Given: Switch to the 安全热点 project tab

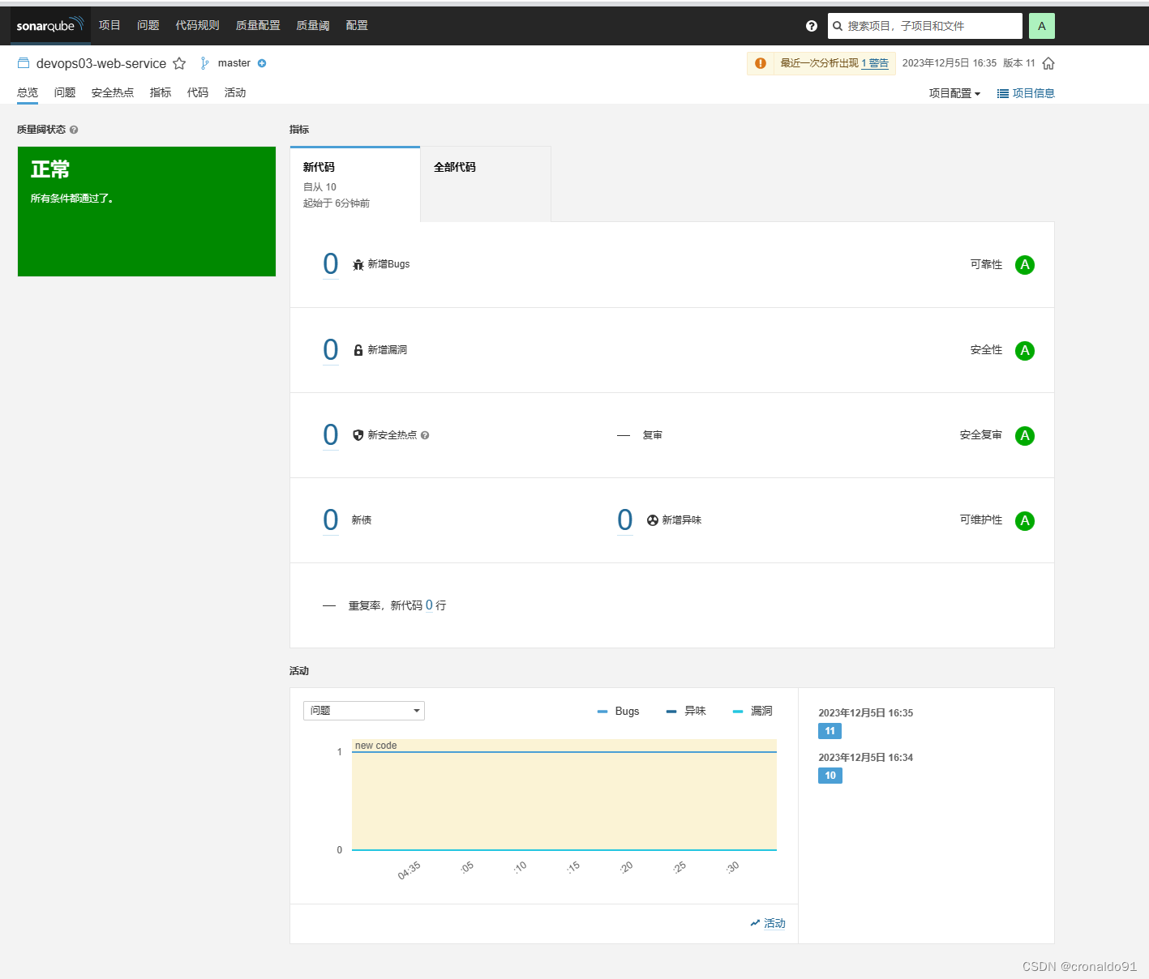Looking at the screenshot, I should [x=113, y=92].
